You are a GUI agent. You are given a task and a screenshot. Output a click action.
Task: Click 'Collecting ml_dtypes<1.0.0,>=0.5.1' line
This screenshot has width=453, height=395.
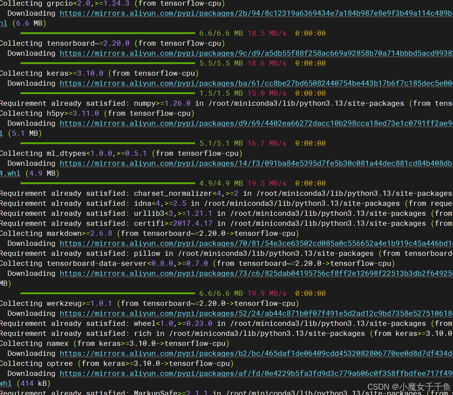(121, 154)
